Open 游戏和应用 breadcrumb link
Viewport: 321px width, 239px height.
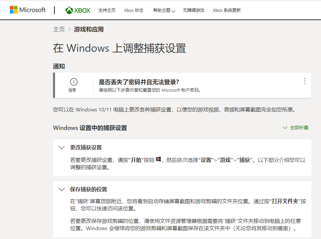89,29
